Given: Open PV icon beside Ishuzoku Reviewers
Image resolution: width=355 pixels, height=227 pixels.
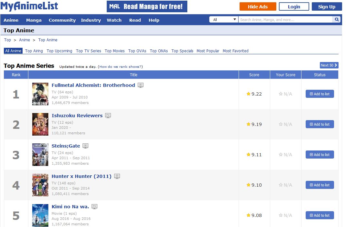Looking at the screenshot, I should point(108,116).
